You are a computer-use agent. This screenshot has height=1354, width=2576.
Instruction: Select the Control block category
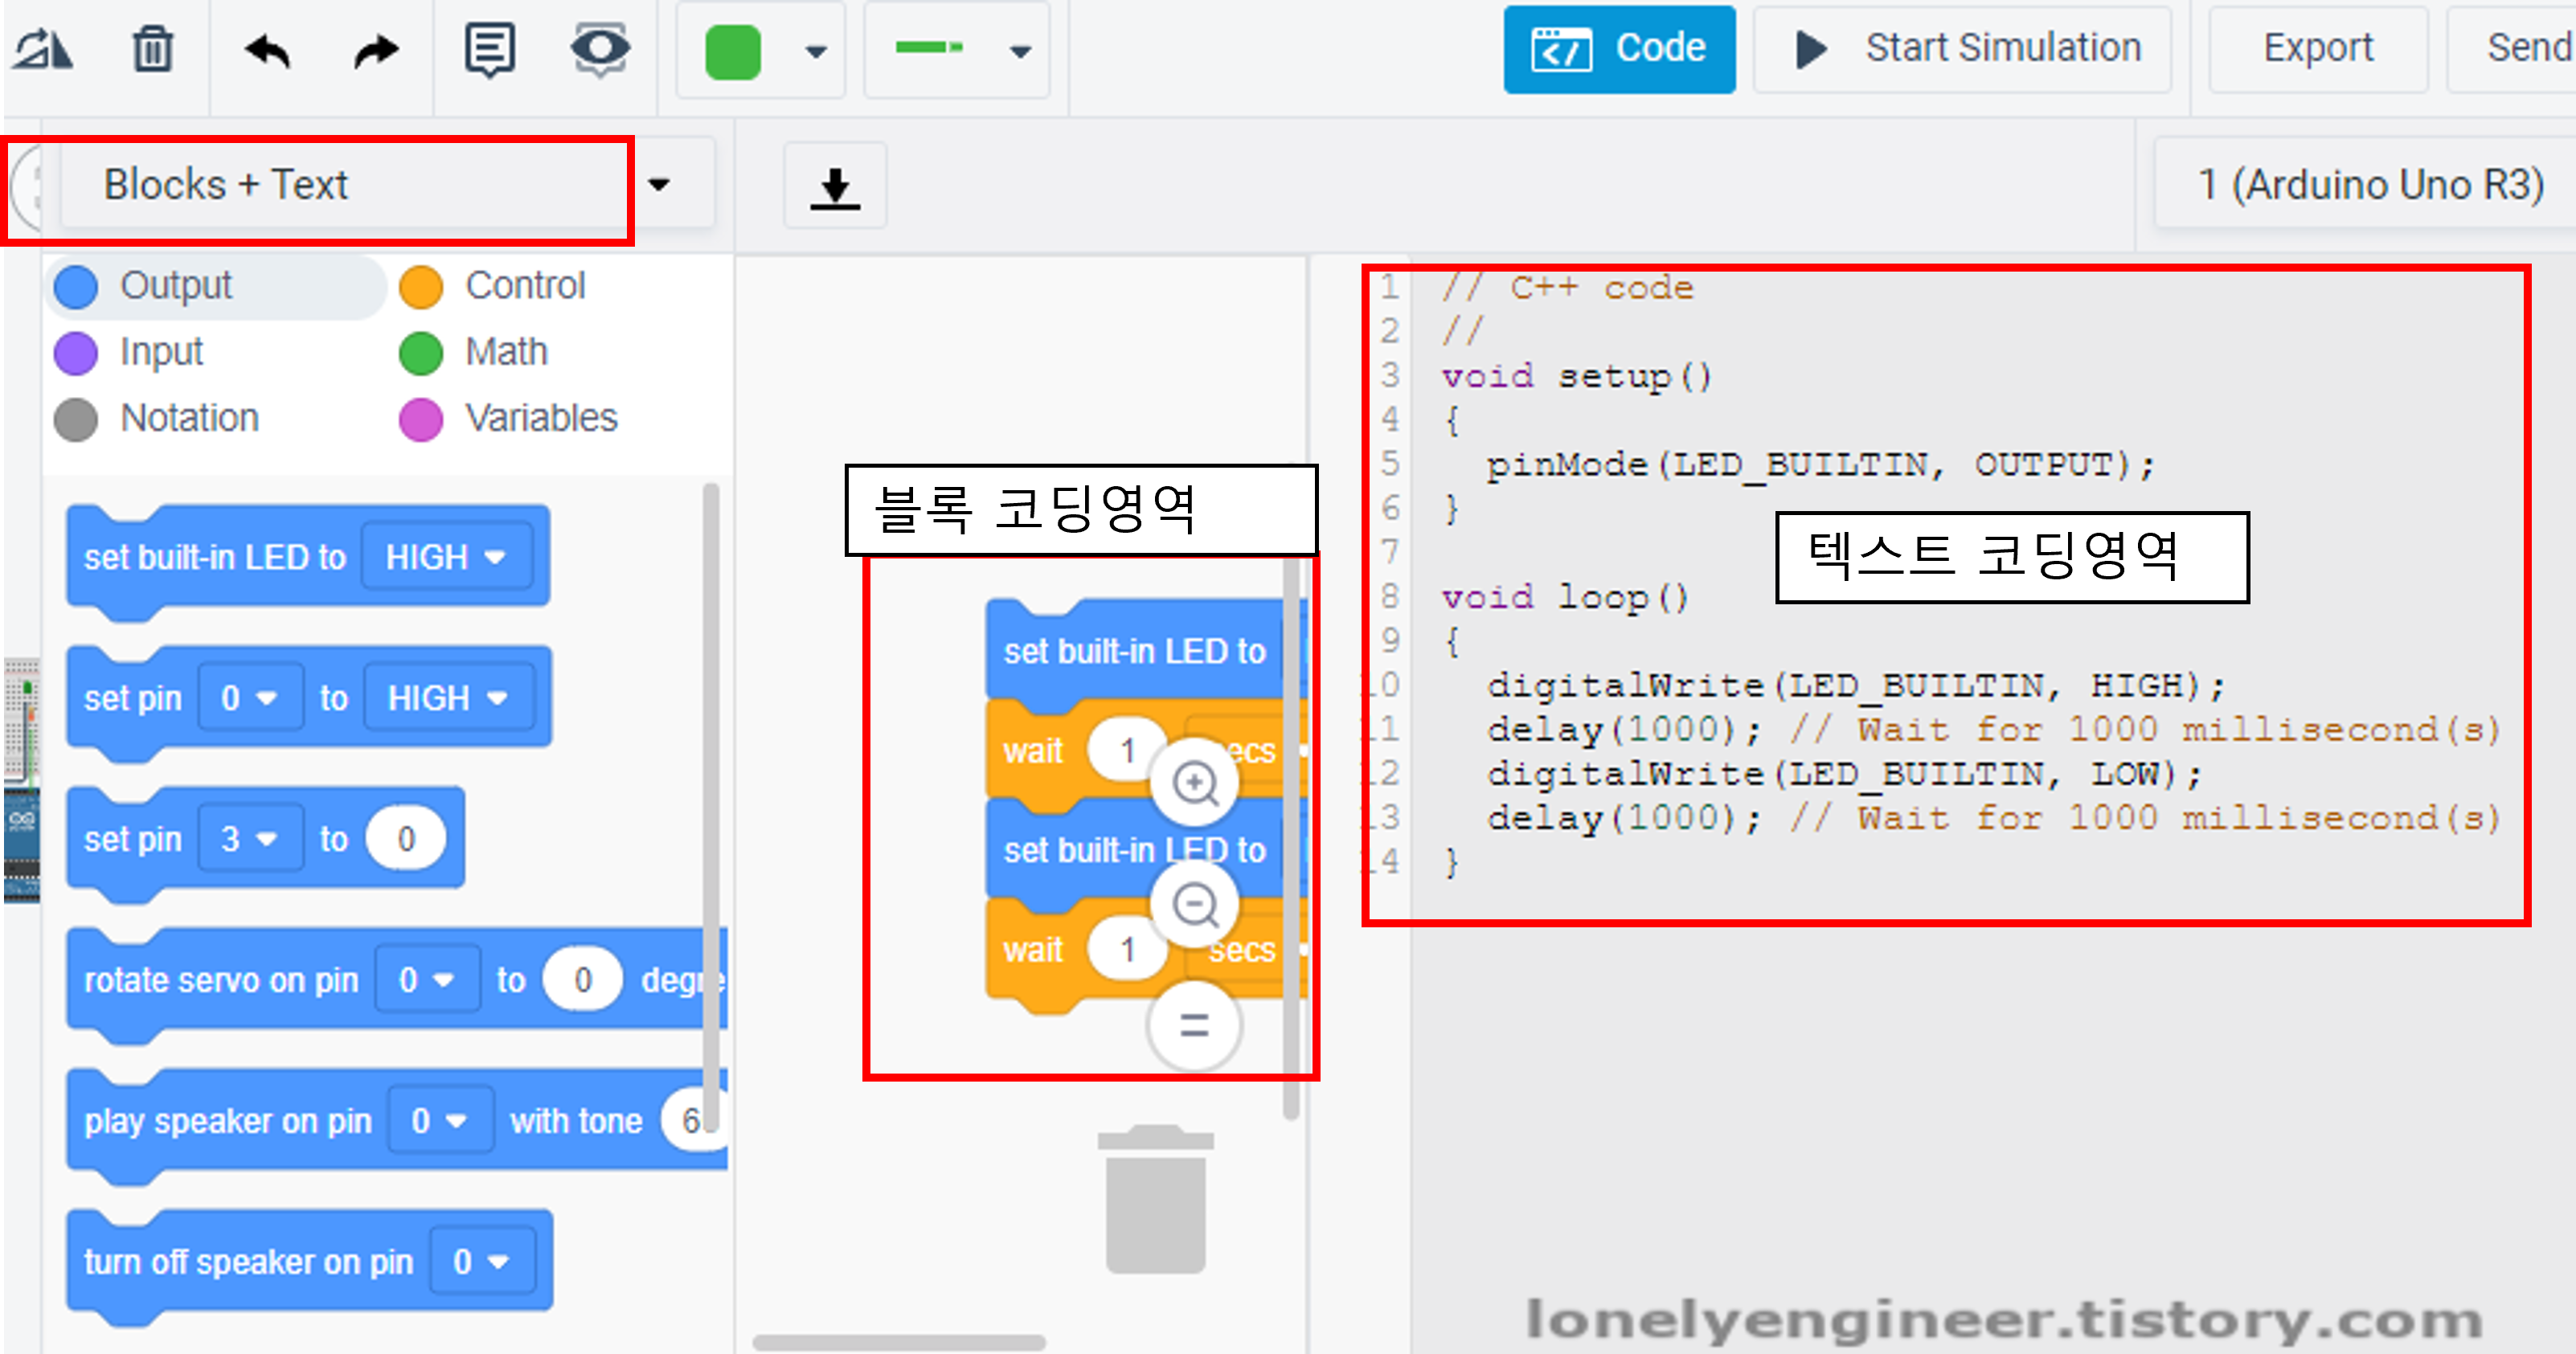pyautogui.click(x=524, y=286)
